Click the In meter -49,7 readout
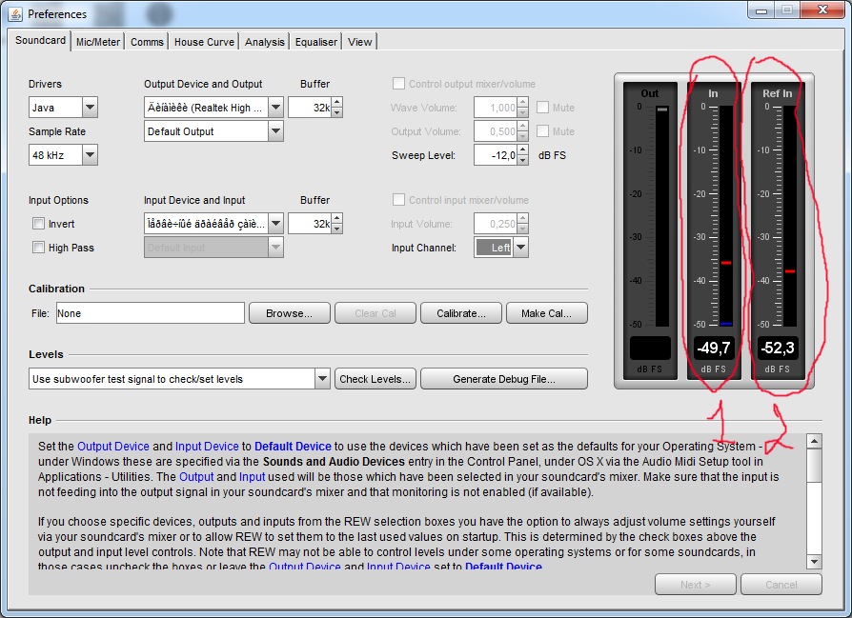Image resolution: width=852 pixels, height=618 pixels. (x=714, y=348)
